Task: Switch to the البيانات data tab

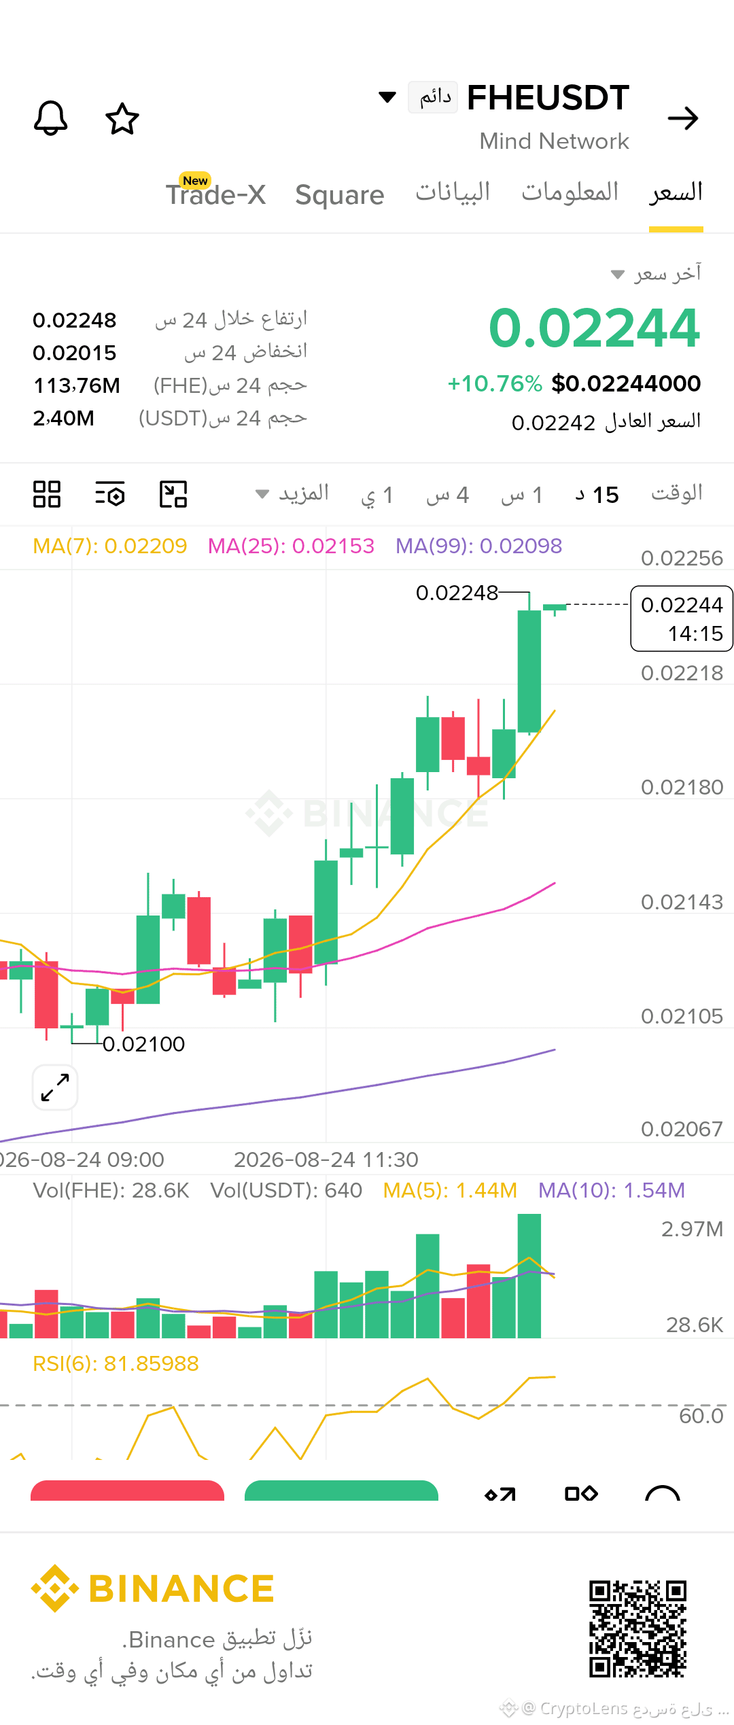Action: point(453,192)
